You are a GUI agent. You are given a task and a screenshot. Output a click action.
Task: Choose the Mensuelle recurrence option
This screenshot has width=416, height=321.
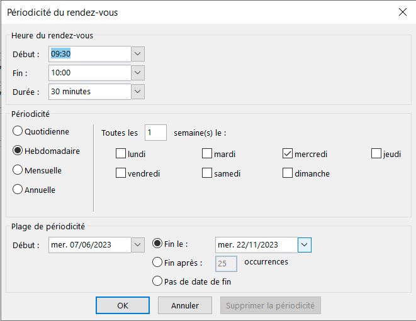pyautogui.click(x=18, y=170)
